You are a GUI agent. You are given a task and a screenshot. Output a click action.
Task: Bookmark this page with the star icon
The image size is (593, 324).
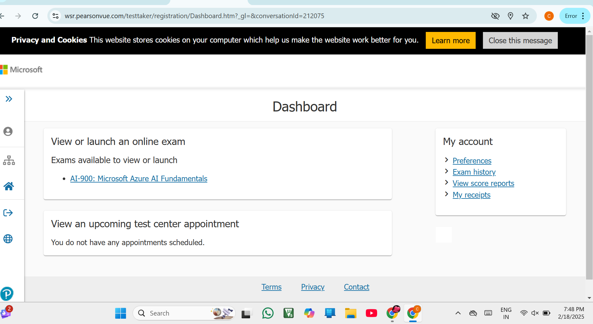coord(526,16)
